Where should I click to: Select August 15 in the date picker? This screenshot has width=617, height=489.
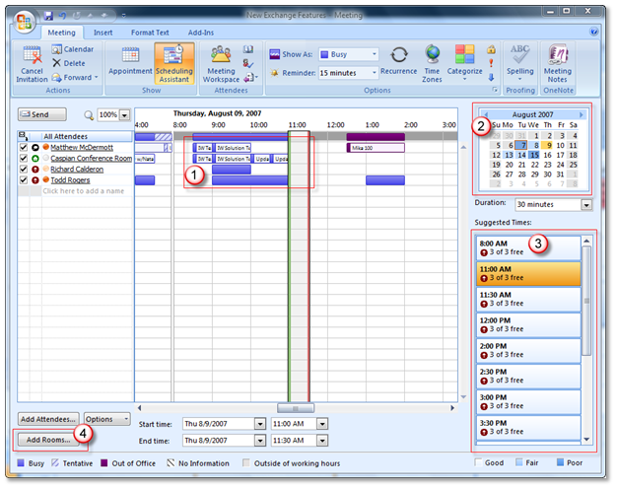tap(534, 155)
